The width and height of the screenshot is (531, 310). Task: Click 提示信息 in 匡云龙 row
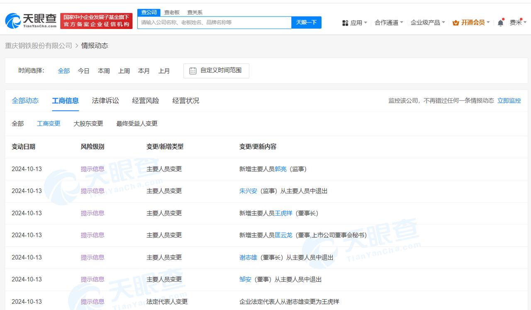[93, 235]
